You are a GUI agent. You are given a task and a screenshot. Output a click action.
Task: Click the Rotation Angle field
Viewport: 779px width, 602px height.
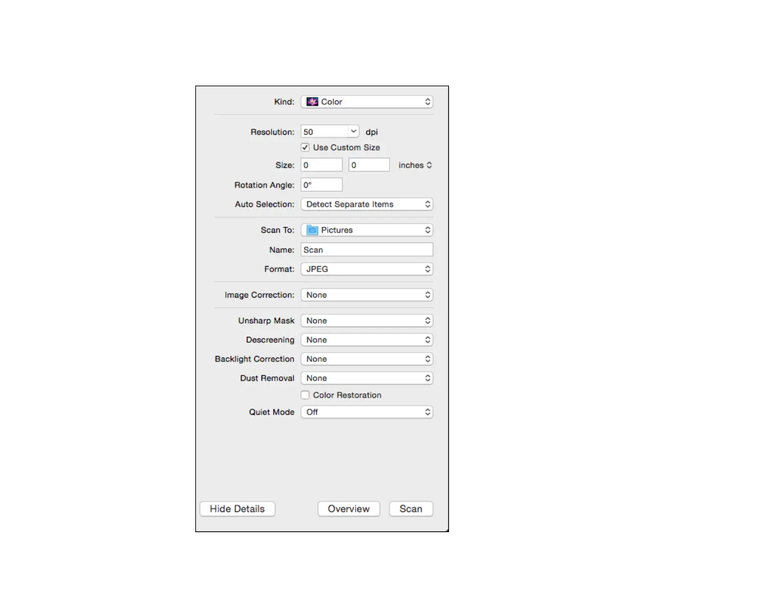pos(322,185)
